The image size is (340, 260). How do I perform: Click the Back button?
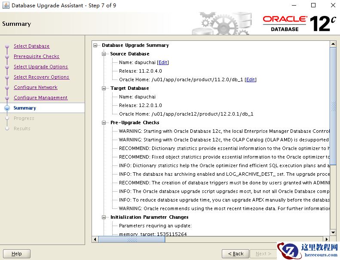[x=236, y=254]
